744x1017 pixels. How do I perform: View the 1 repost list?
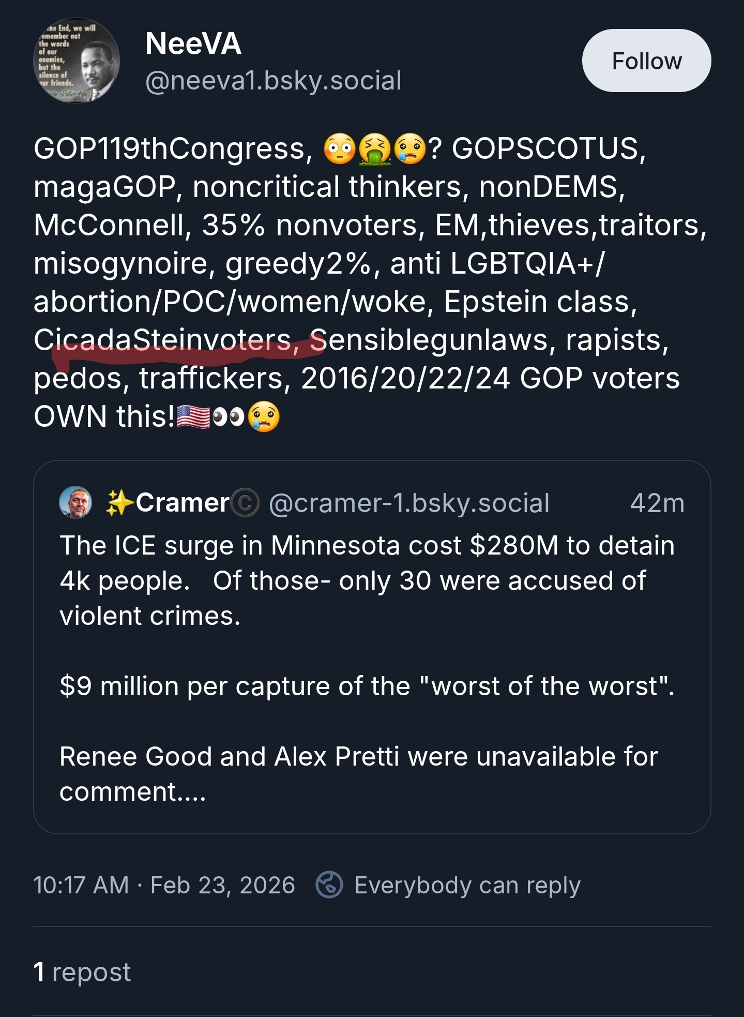pos(82,972)
